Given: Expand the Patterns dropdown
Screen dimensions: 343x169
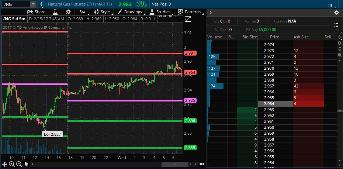Looking at the screenshot, I should [189, 12].
